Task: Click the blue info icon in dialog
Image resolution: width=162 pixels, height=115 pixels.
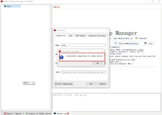Action: tap(61, 57)
